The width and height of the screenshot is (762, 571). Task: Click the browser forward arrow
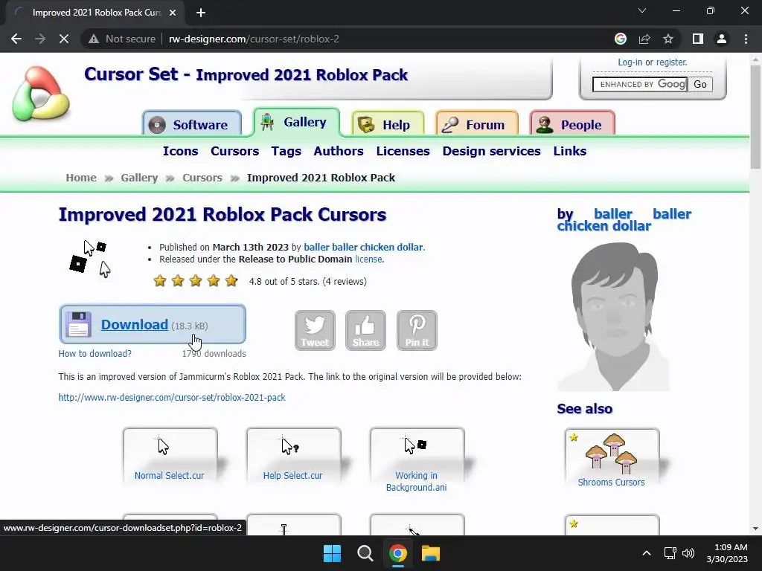pyautogui.click(x=40, y=39)
